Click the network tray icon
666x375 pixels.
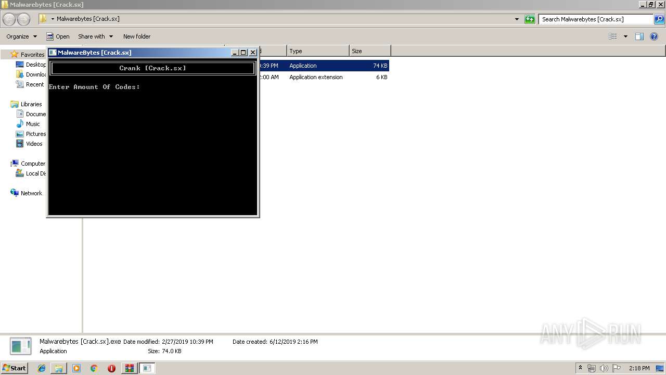pyautogui.click(x=592, y=368)
